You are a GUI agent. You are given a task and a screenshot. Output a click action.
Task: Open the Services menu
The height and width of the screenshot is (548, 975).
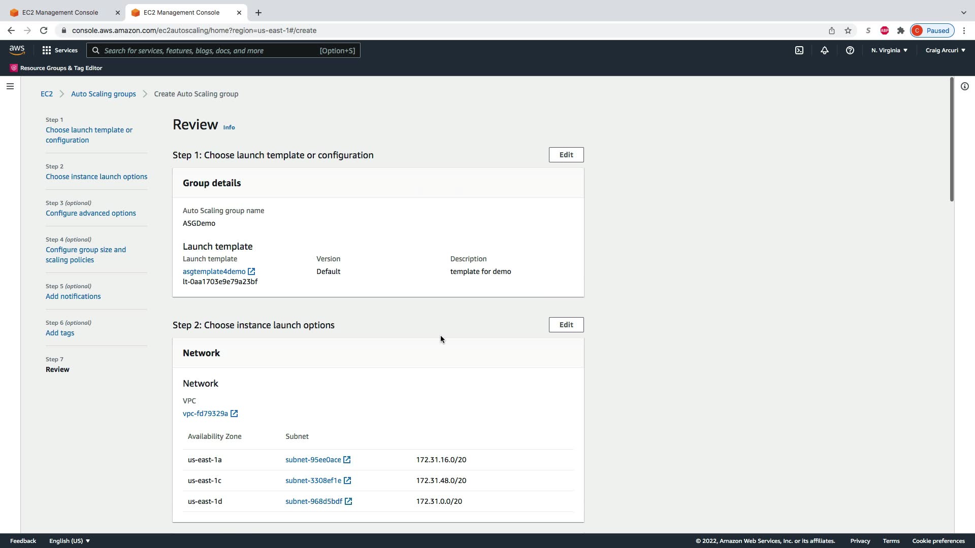(x=60, y=50)
